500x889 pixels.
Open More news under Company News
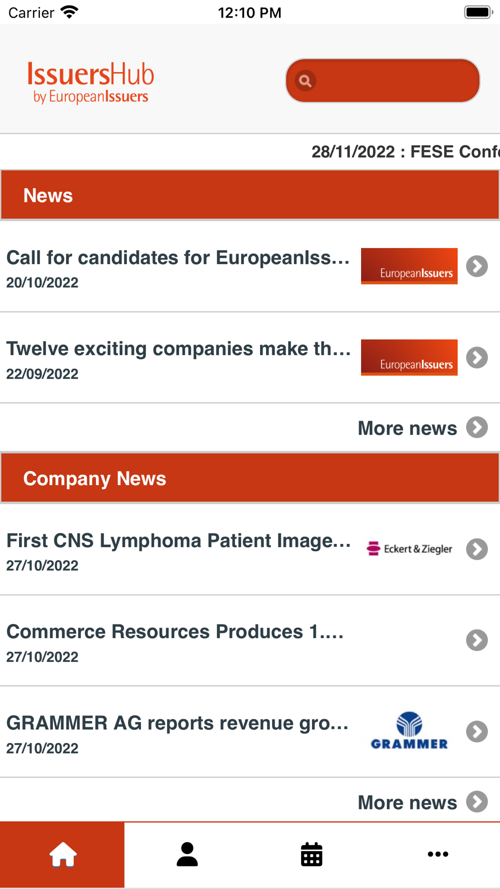point(422,802)
